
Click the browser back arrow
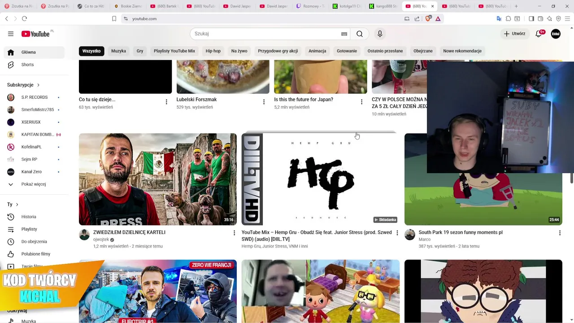click(7, 18)
